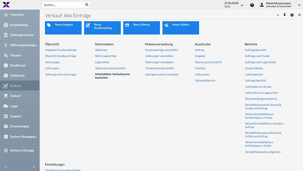Screen dimensions: 303x171
Task: Open Versandetiketten print link
Action: tap(205, 81)
